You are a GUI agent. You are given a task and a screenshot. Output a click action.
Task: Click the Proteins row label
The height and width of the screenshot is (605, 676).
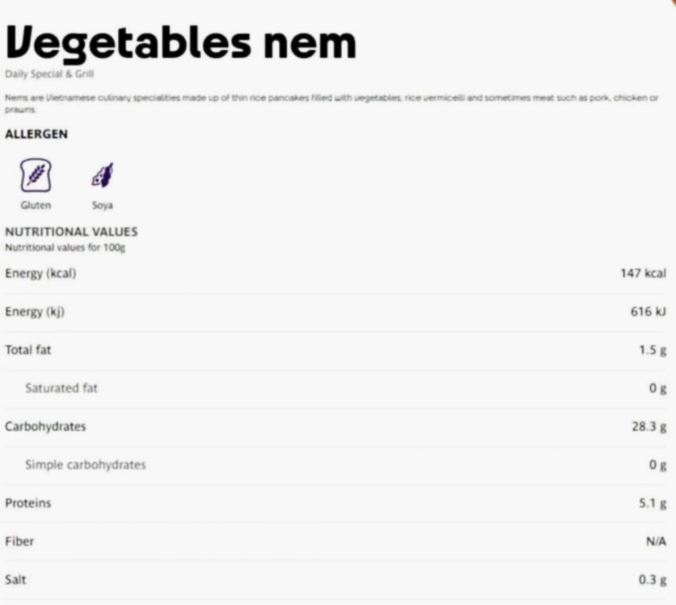coord(28,503)
